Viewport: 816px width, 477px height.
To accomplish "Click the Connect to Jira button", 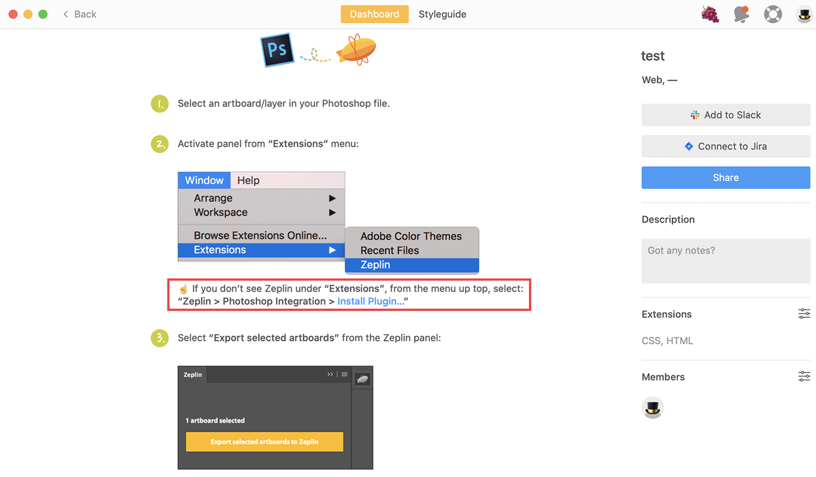I will click(726, 146).
